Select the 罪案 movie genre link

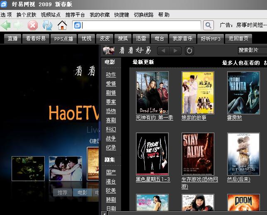click(111, 102)
